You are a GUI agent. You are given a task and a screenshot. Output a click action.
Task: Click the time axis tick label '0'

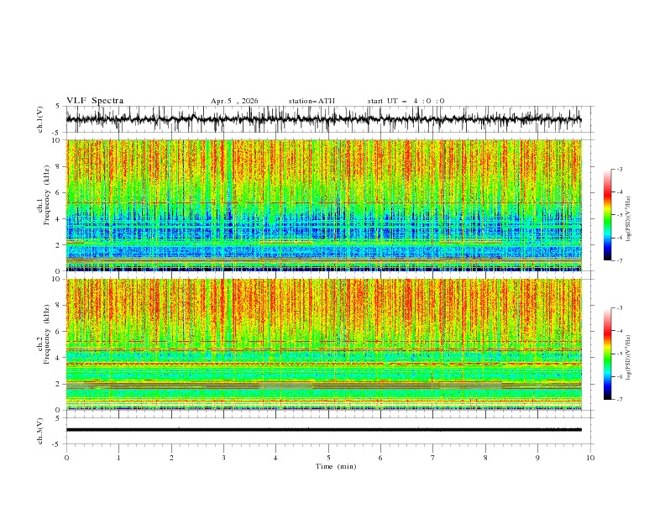[66, 458]
